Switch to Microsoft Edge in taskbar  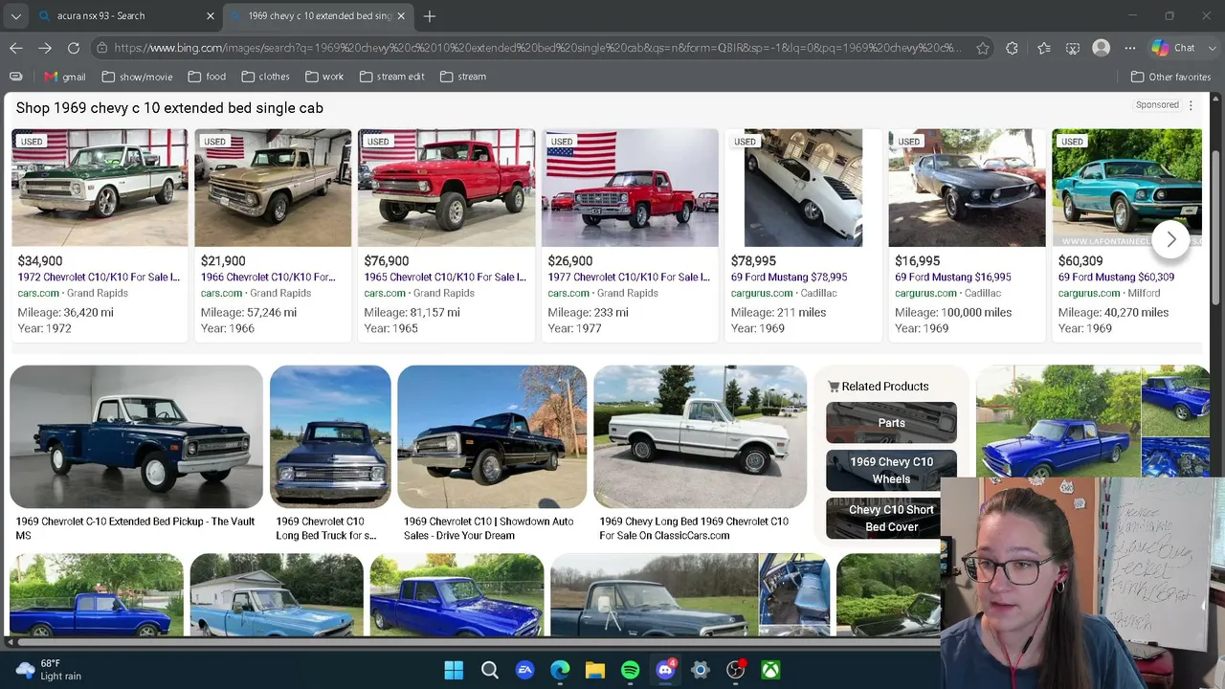(560, 670)
